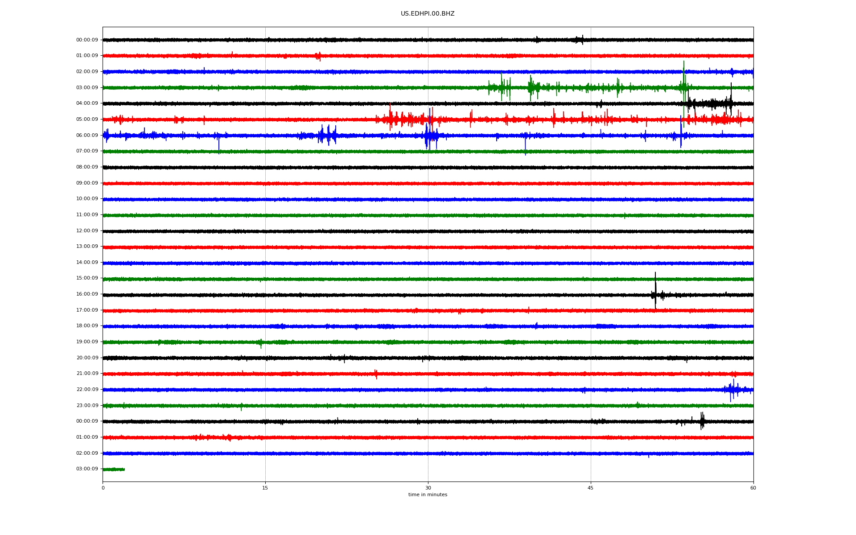
Task: Select the 05:00:09 row time label
Action: click(x=87, y=119)
